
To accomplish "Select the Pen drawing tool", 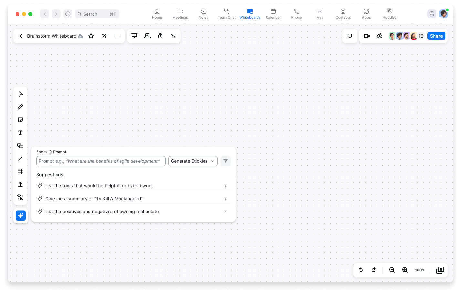I will (x=20, y=107).
